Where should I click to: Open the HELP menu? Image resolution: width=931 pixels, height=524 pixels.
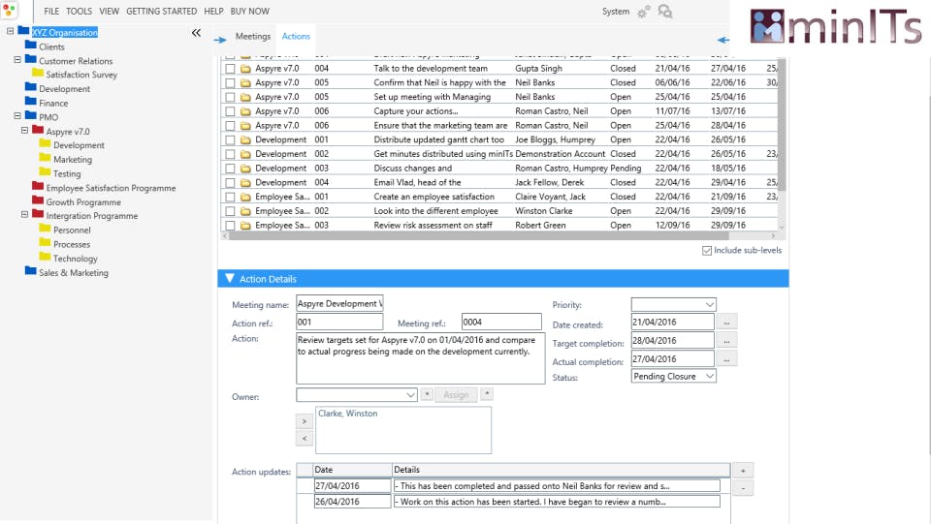[213, 12]
